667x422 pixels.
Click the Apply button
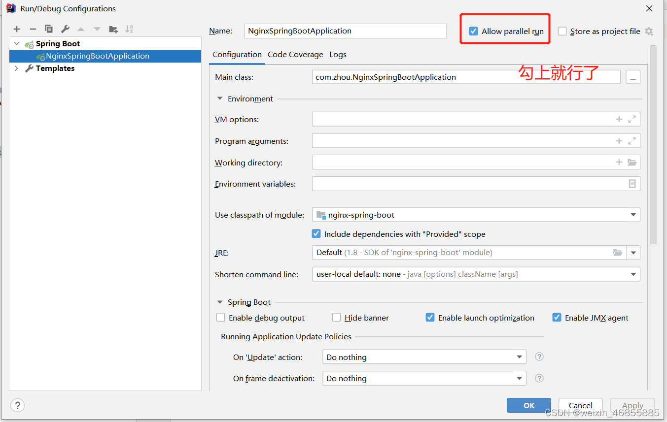(x=632, y=405)
